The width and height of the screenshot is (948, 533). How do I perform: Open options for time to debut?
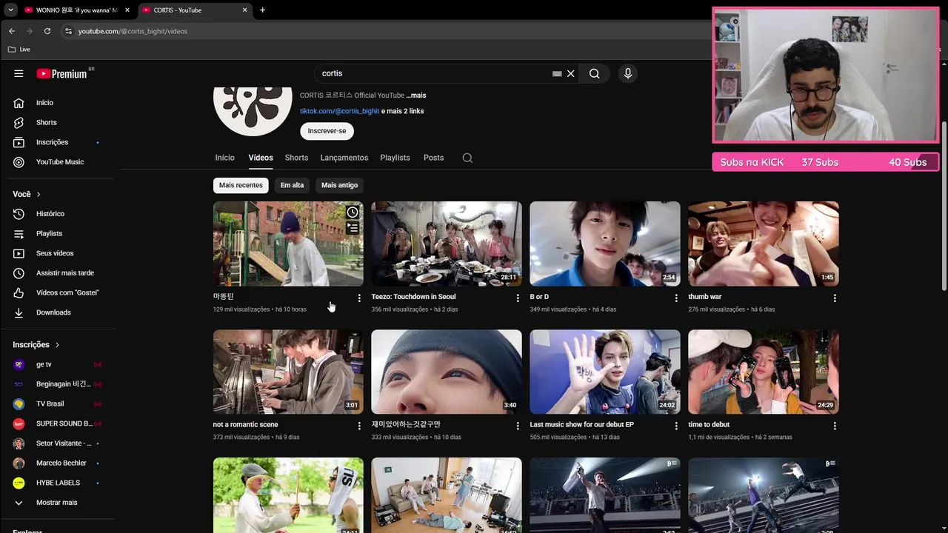point(835,426)
